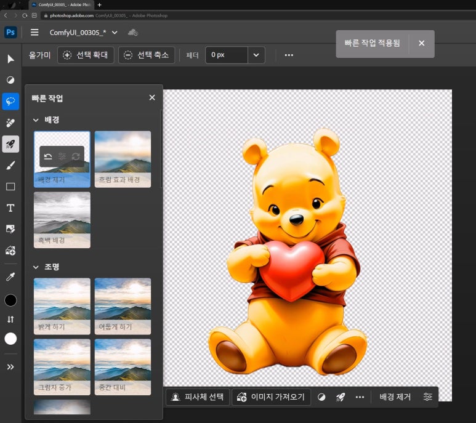
Task: Click 선택 축소 subtract from selection button
Action: [x=147, y=55]
